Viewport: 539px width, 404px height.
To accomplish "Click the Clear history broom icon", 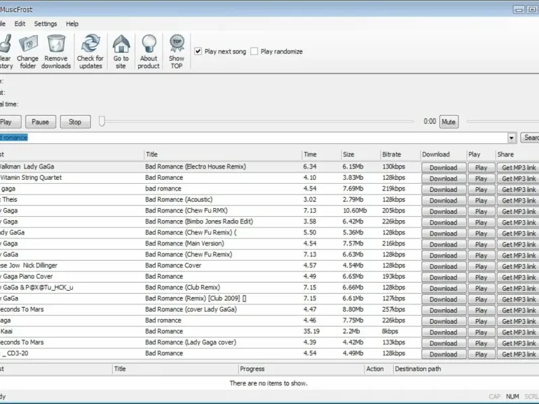I will [x=5, y=44].
